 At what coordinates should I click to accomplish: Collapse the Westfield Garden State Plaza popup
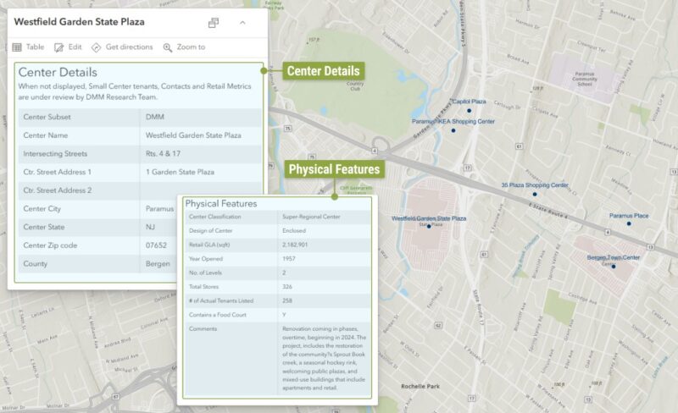pos(242,22)
